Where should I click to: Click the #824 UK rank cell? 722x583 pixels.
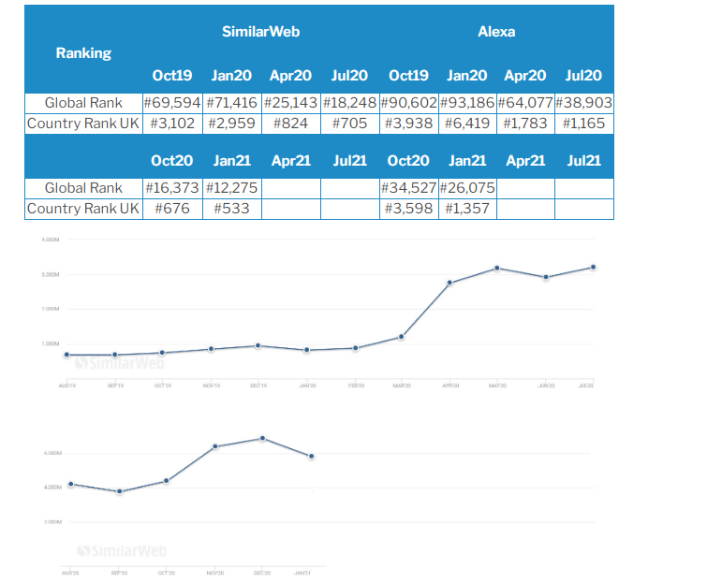point(290,124)
